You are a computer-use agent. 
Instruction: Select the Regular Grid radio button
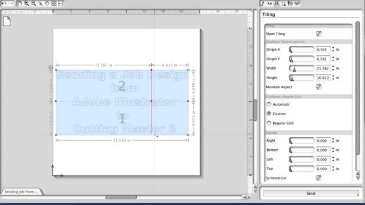coord(269,123)
